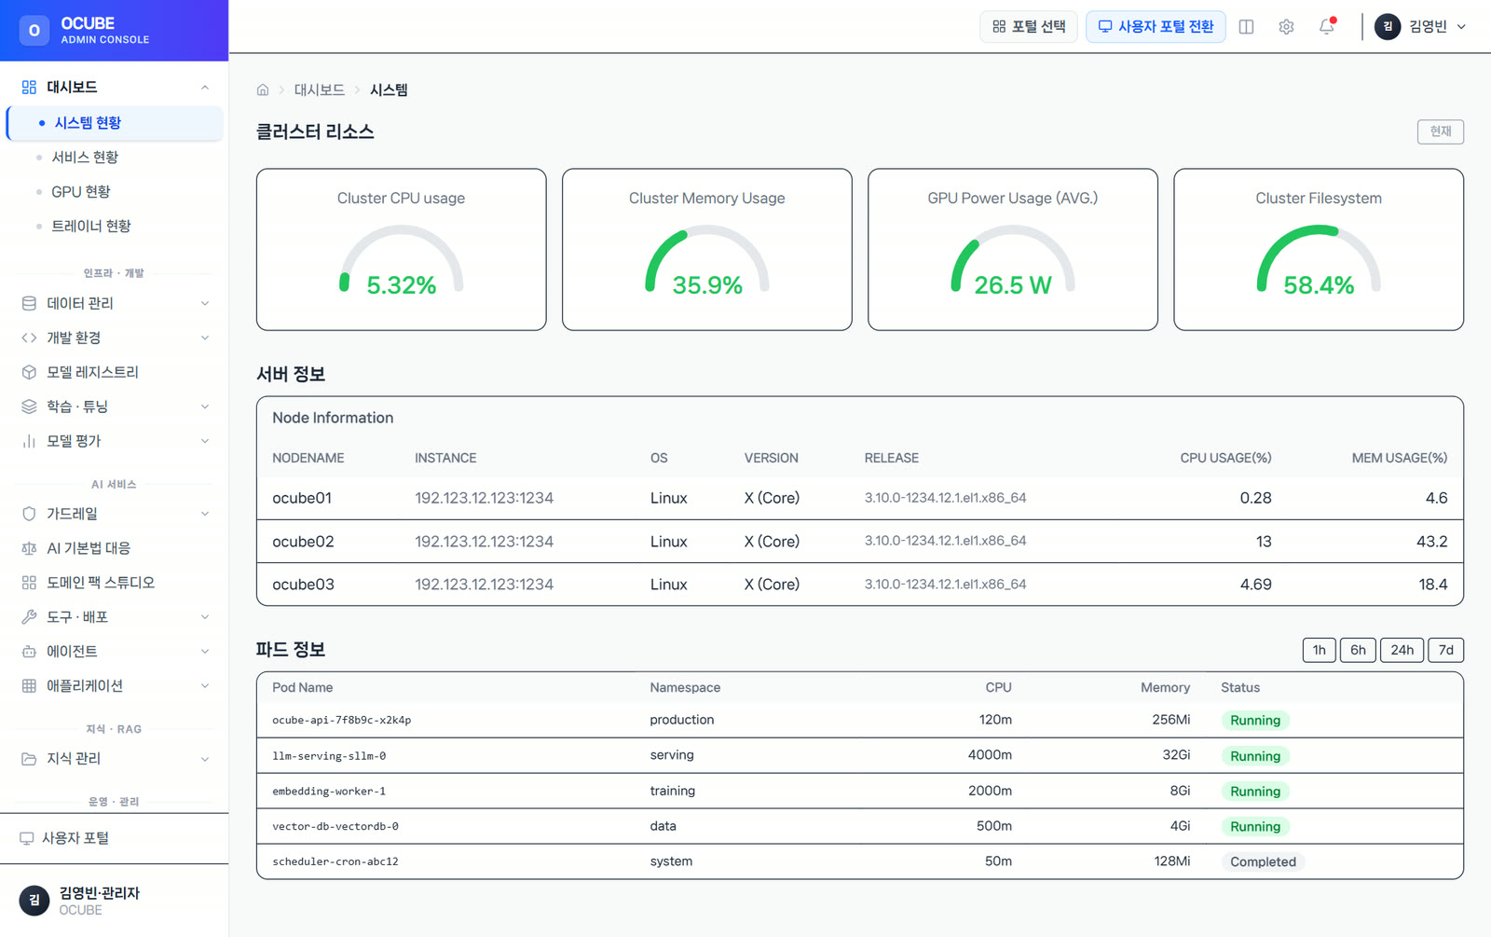Expand the 데이터 관리 menu
Viewport: 1491px width, 937px height.
click(114, 303)
